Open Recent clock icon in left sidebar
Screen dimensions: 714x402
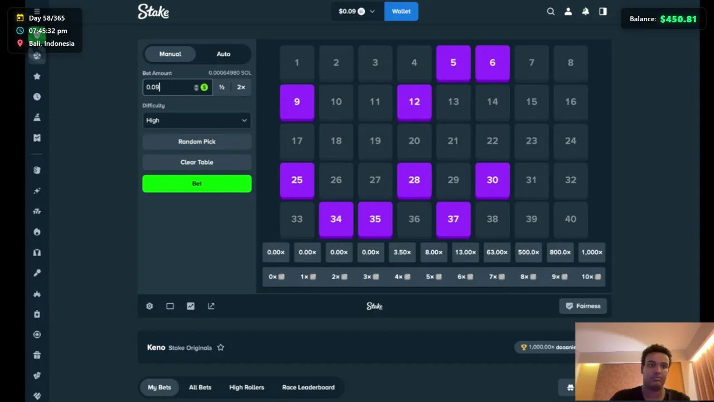[37, 97]
